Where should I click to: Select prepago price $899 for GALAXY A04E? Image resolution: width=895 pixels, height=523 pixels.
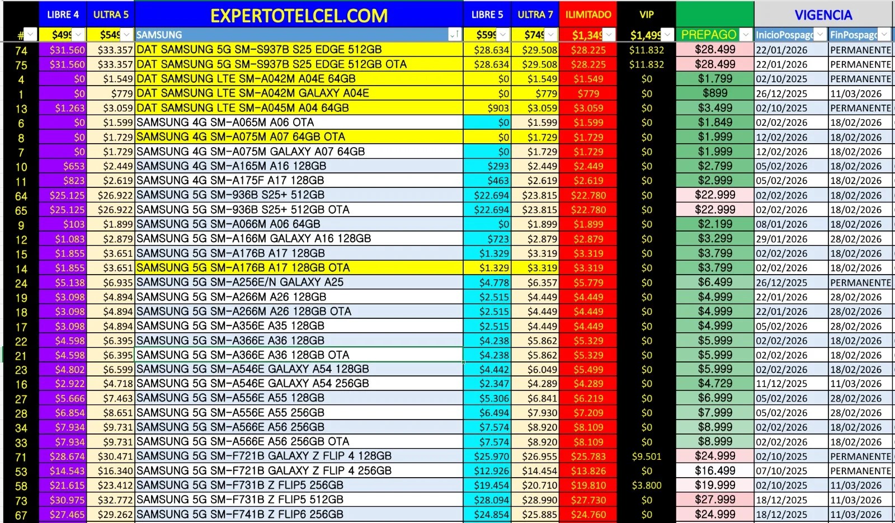point(715,93)
